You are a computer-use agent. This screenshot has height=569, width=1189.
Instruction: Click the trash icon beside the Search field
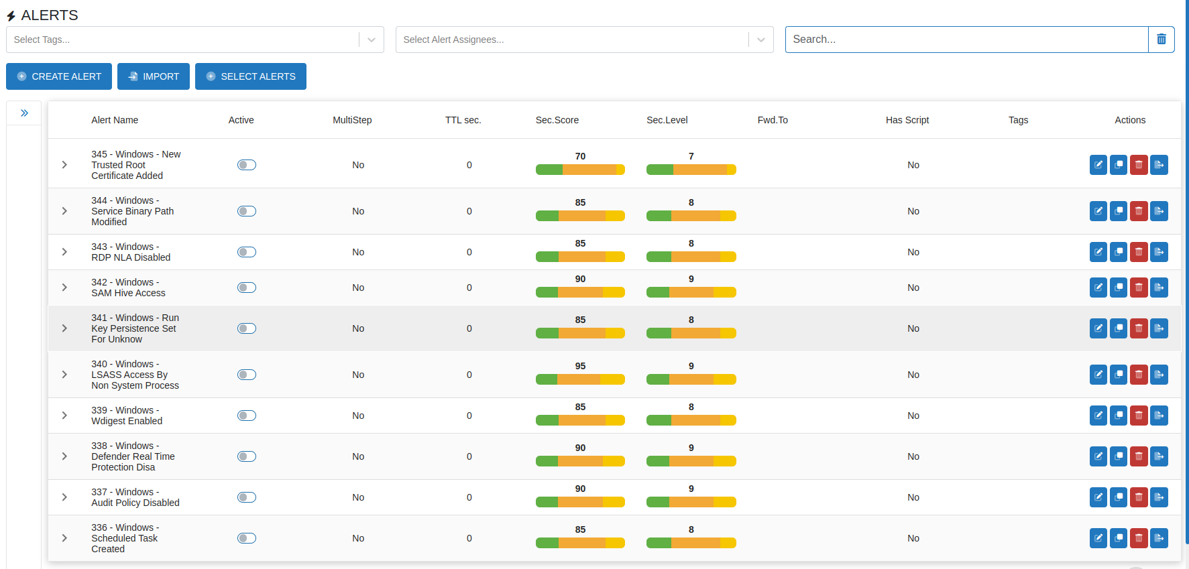(1161, 40)
